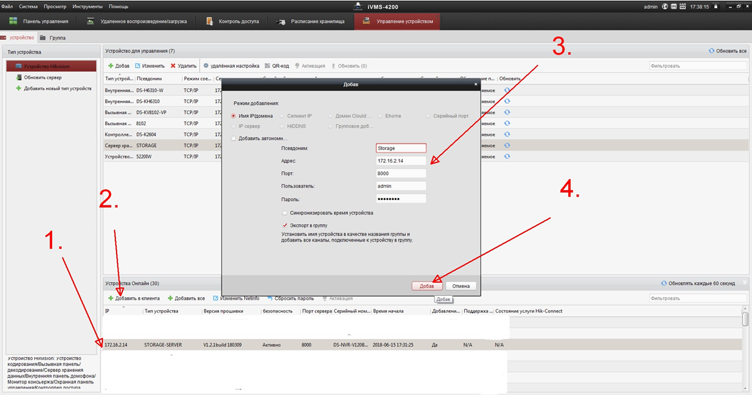This screenshot has width=752, height=395.
Task: Collapse online devices panel via double-arrow
Action: 746,283
